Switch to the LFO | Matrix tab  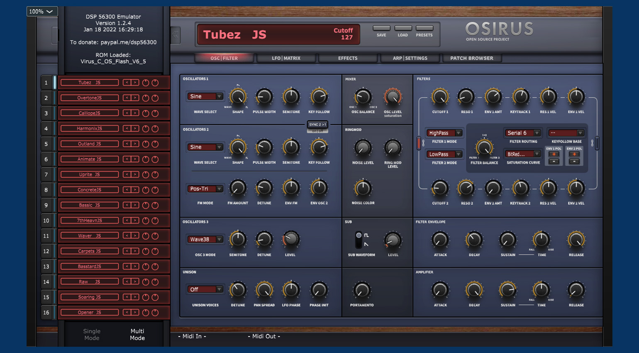286,58
